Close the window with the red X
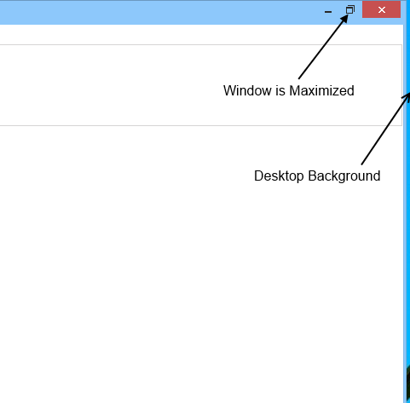Screen dimensions: 410x403 tap(382, 9)
